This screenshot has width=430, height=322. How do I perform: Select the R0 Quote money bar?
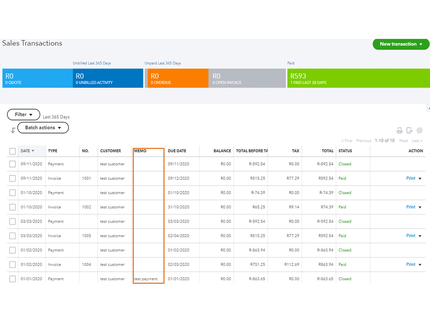click(37, 78)
